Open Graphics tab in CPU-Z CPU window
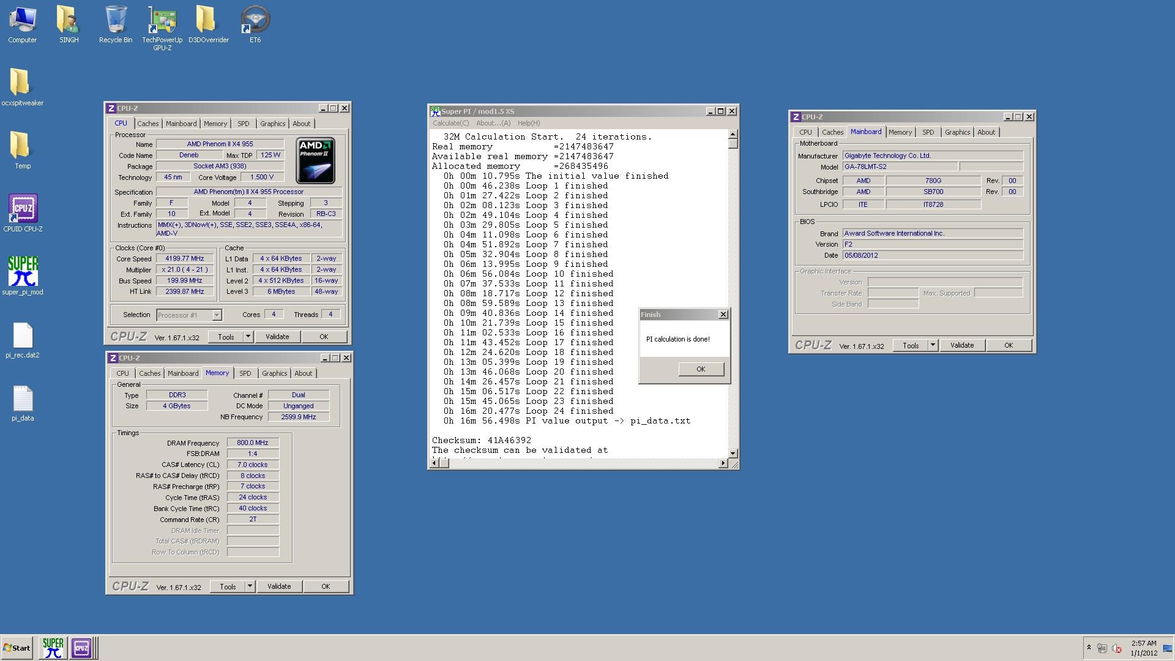 point(272,124)
